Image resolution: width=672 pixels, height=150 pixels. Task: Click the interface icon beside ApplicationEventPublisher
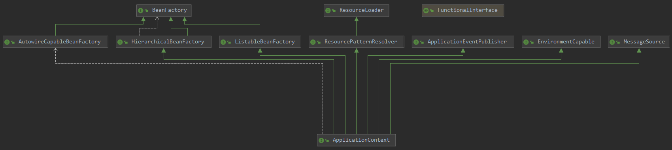tap(416, 42)
